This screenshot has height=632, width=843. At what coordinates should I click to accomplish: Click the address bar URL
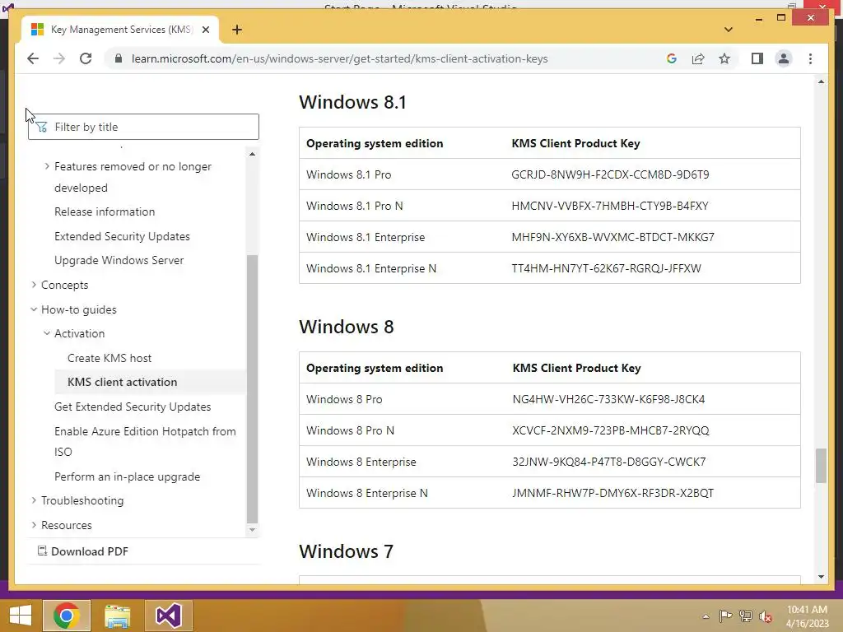coord(339,58)
